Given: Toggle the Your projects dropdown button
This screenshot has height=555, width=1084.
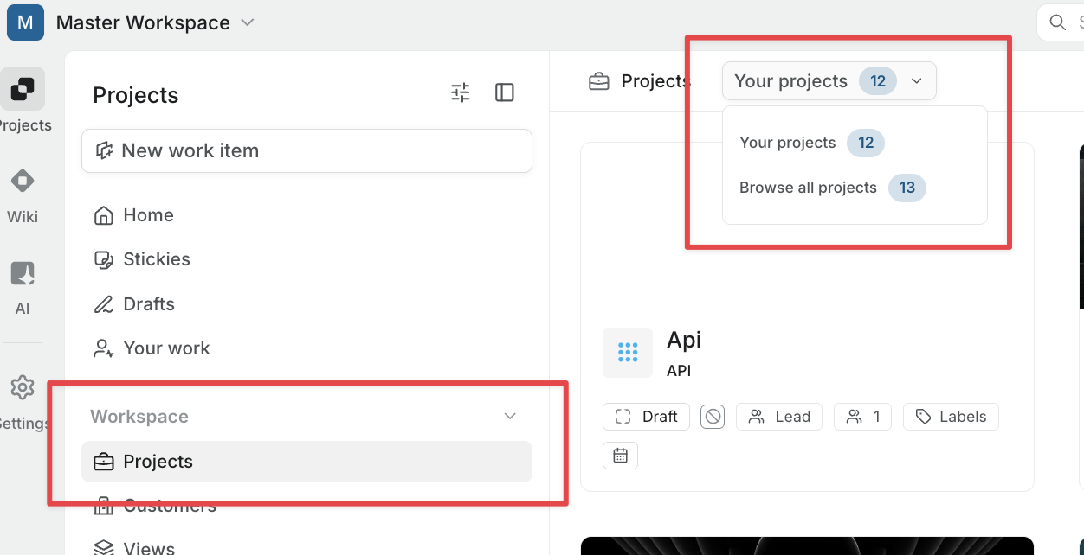Looking at the screenshot, I should pyautogui.click(x=829, y=81).
